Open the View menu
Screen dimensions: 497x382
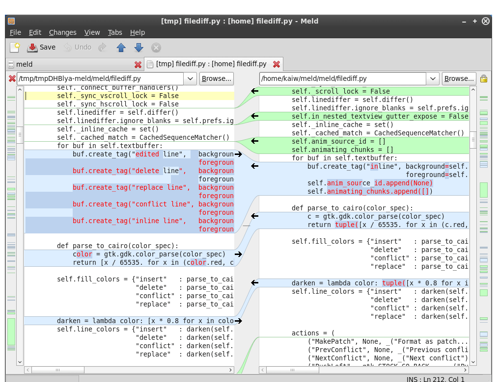92,32
